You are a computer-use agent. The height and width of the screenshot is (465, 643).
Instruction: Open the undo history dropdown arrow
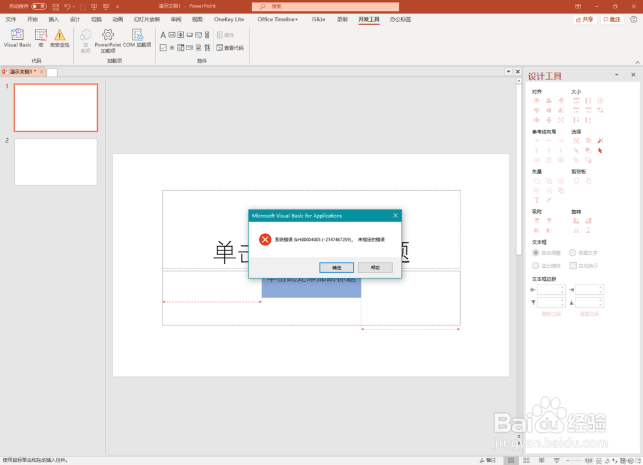coord(74,6)
